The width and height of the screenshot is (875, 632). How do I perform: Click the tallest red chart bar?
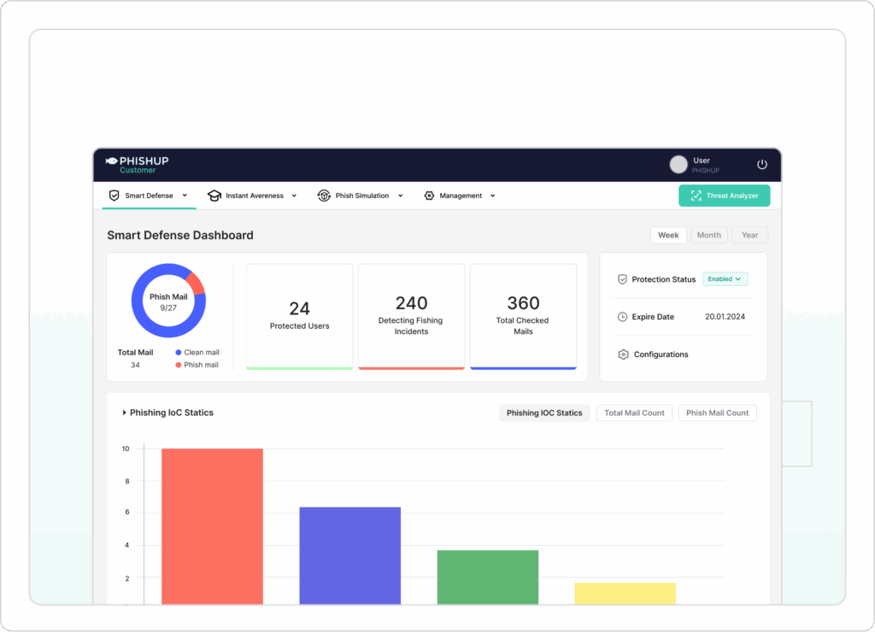click(x=212, y=525)
